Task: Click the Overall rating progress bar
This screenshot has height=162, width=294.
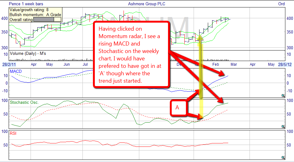Action: (x=47, y=20)
